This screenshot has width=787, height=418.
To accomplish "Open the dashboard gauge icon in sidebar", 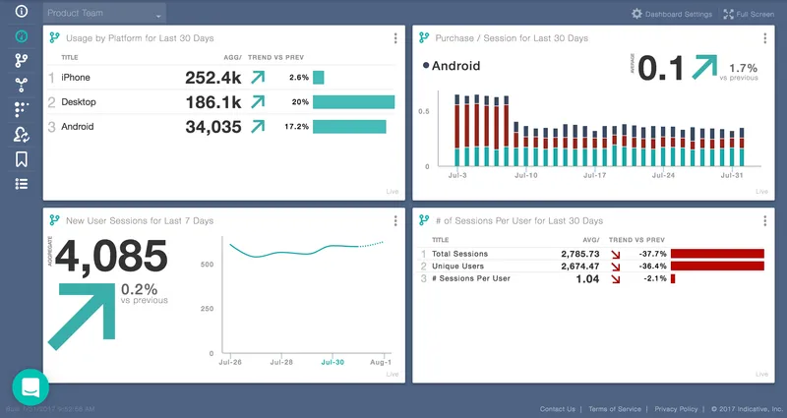I will click(x=21, y=36).
